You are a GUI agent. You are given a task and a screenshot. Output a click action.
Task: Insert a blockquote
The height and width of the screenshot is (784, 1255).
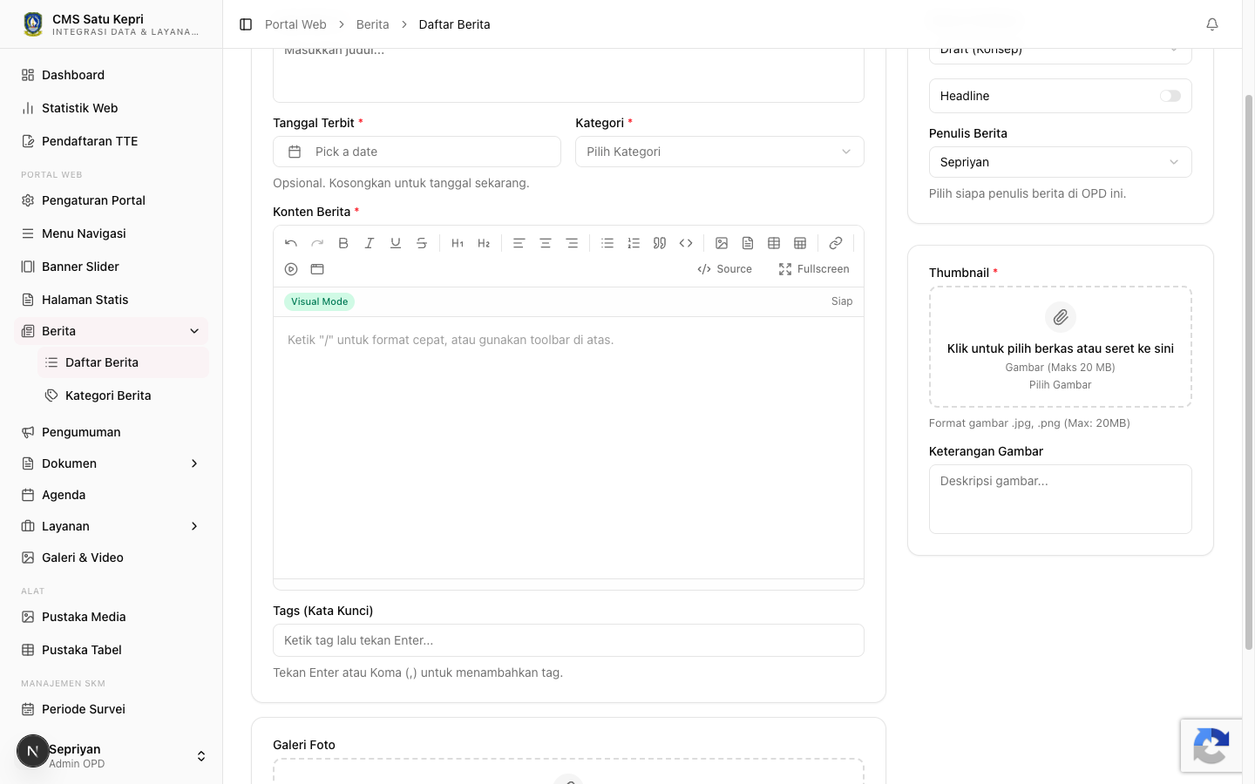(x=660, y=243)
